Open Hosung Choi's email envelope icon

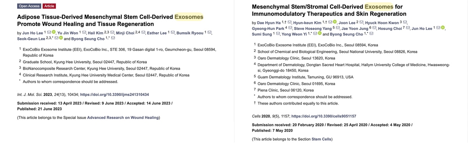click(x=408, y=28)
